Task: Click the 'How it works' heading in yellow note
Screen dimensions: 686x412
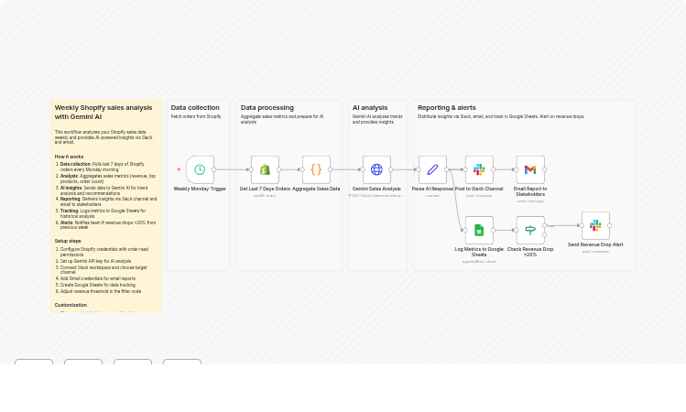Action: pos(69,157)
